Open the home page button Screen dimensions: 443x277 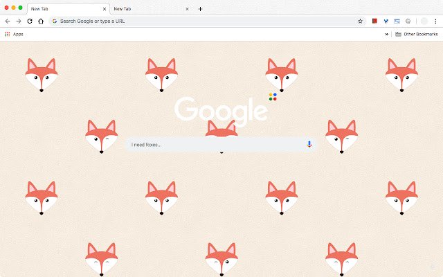pos(41,21)
